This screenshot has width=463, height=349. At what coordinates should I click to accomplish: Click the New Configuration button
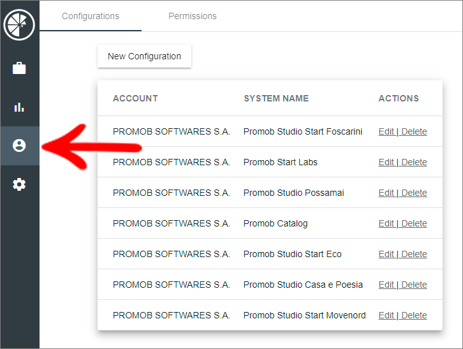[144, 56]
